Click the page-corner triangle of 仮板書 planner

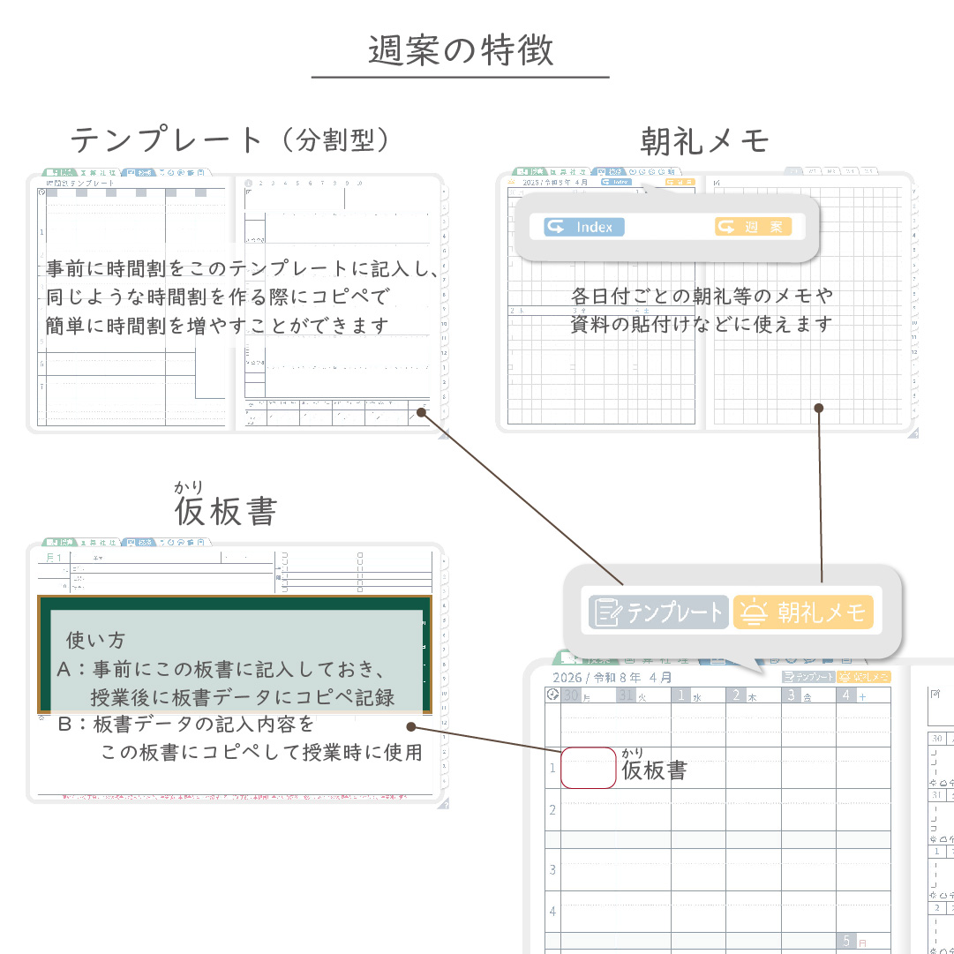[x=442, y=803]
